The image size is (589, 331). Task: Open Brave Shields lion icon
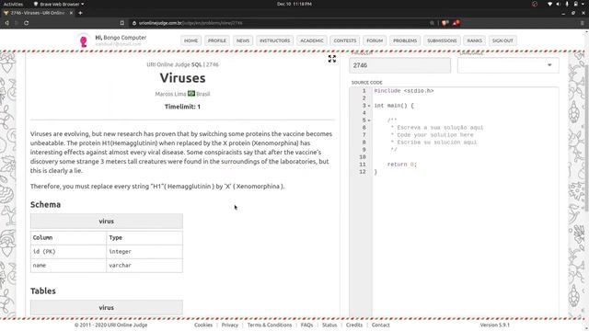coord(445,23)
